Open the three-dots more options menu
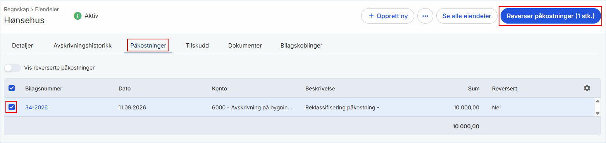 click(425, 16)
